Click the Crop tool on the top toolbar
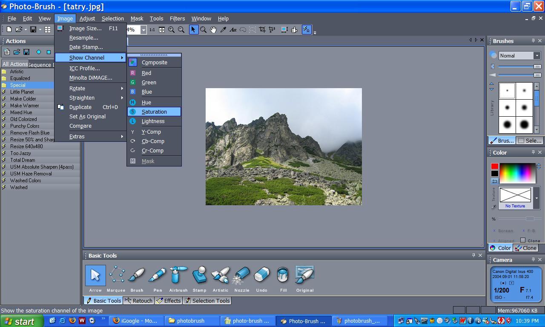 click(x=263, y=29)
